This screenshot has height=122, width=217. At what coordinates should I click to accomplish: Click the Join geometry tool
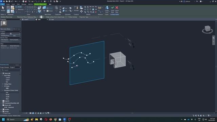pos(65,11)
